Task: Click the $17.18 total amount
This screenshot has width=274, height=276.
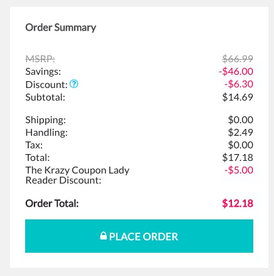Action: tap(238, 157)
